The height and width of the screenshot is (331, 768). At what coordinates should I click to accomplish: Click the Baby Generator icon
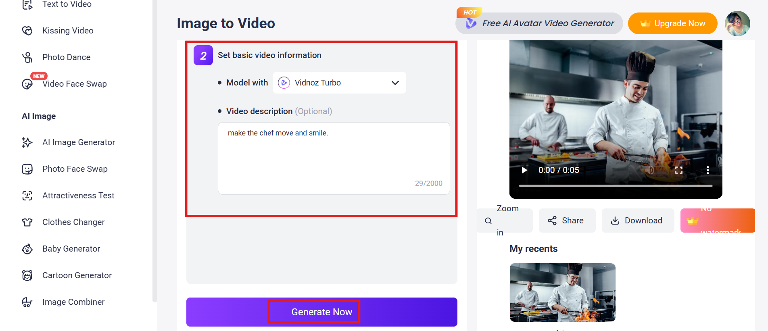tap(27, 249)
